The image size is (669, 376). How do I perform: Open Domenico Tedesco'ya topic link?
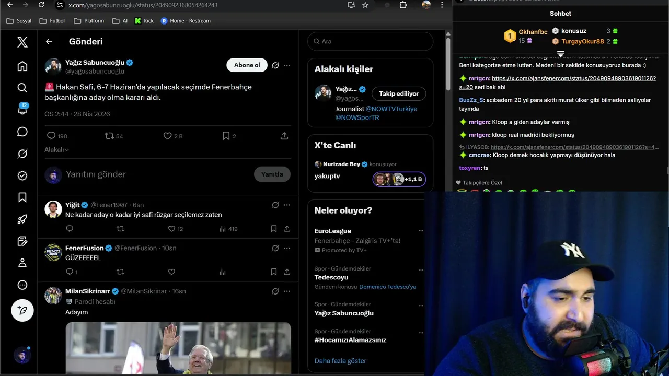tap(387, 287)
